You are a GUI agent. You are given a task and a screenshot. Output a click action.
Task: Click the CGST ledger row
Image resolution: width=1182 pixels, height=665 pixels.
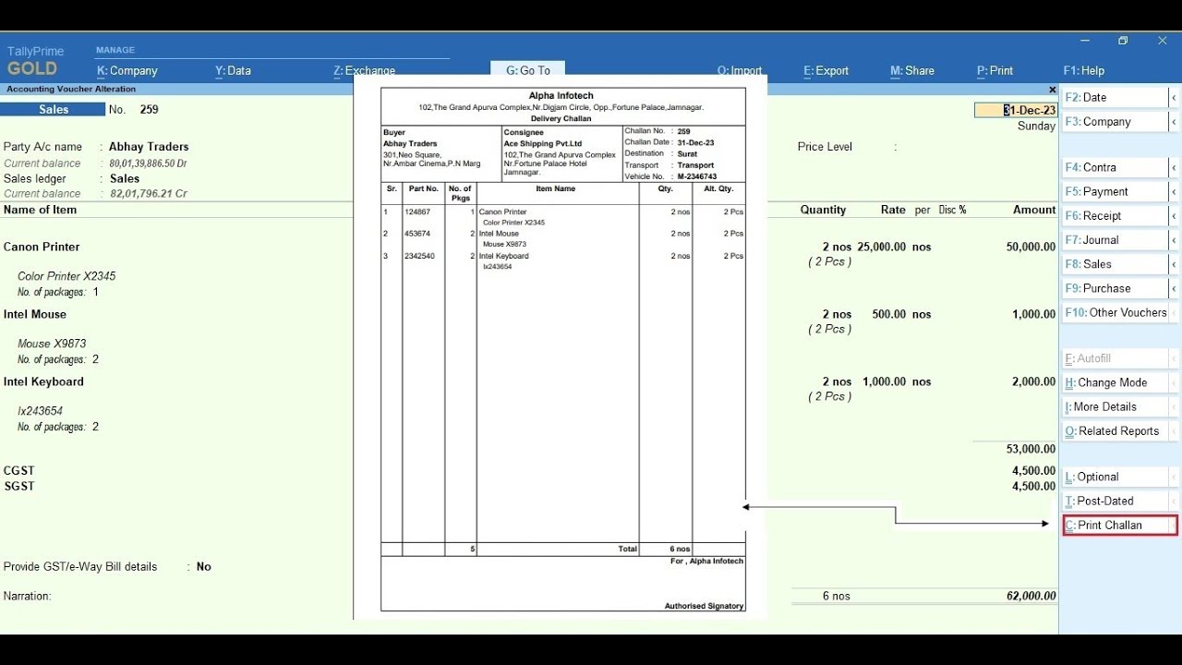(x=18, y=470)
